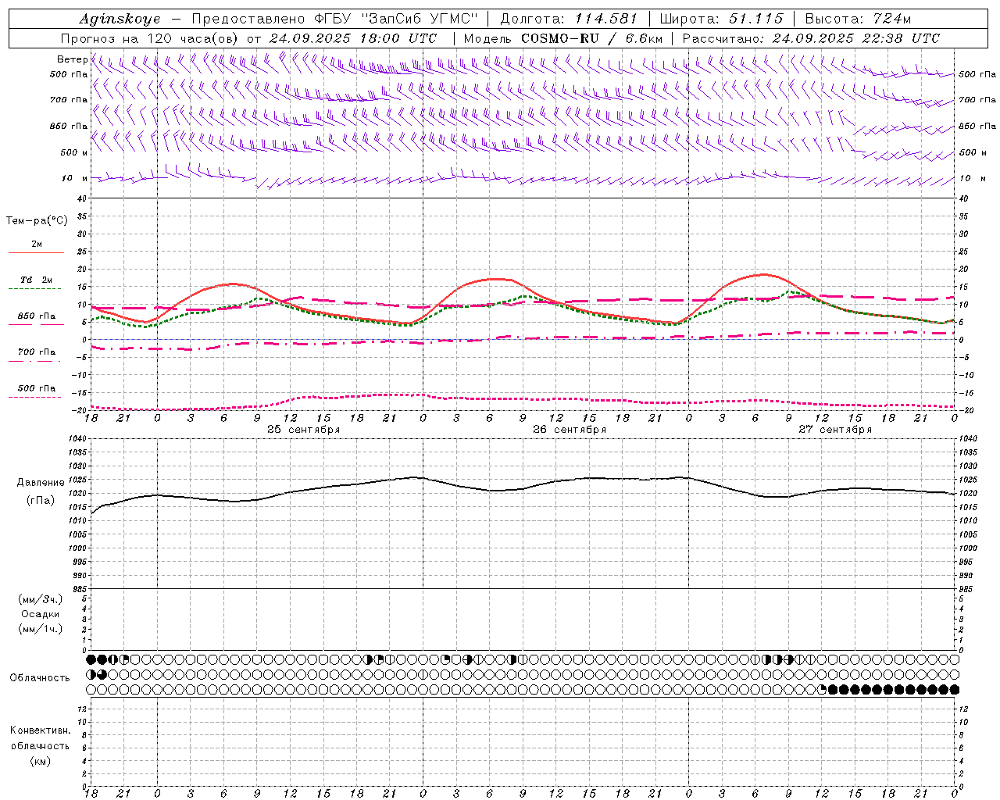Click the solid line sample under "2м" legend
Image resolution: width=1000 pixels, height=800 pixels.
(36, 253)
